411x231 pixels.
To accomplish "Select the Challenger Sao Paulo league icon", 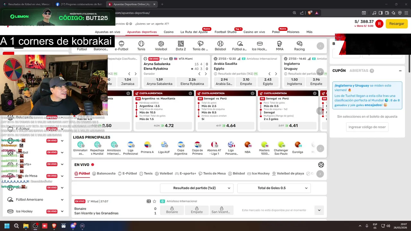I will tap(281, 148).
